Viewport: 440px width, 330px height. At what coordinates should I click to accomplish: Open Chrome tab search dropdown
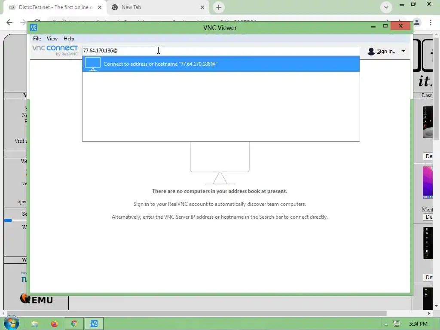[x=386, y=7]
